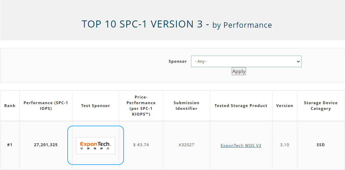345x170 pixels.
Task: Click the TOP 10 SPC-1 VERSION 3 title
Action: point(177,24)
